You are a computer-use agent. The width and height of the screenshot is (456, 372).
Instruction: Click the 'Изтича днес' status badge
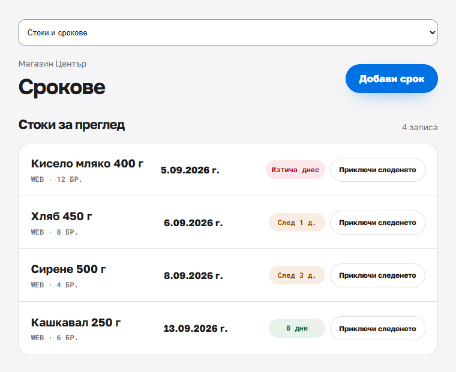pyautogui.click(x=295, y=170)
